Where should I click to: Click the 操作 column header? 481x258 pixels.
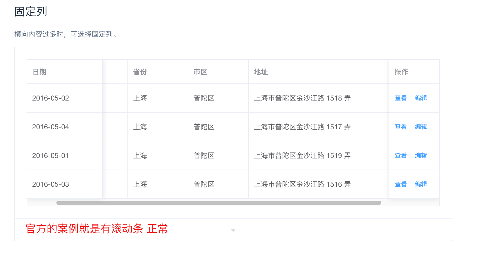(401, 72)
